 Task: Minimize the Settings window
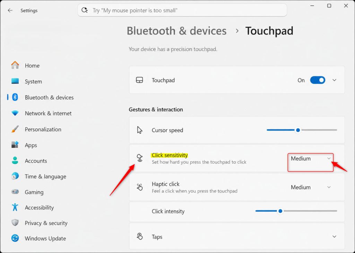[x=312, y=6]
